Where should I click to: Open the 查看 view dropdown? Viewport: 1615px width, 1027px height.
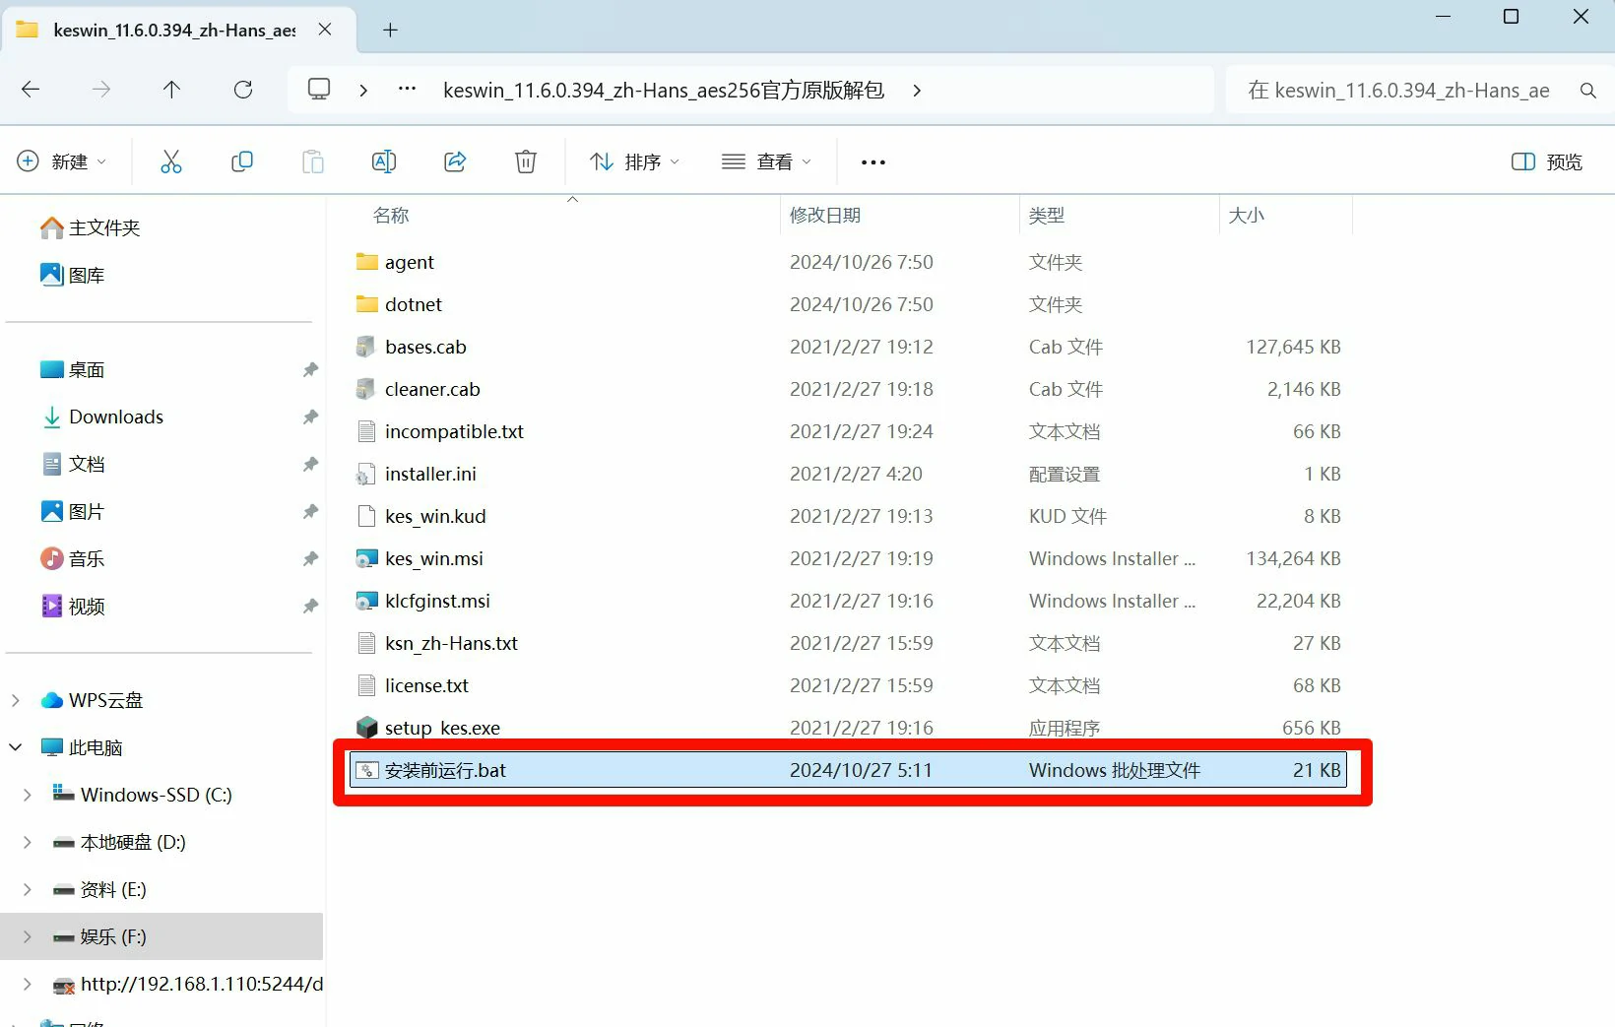tap(766, 161)
